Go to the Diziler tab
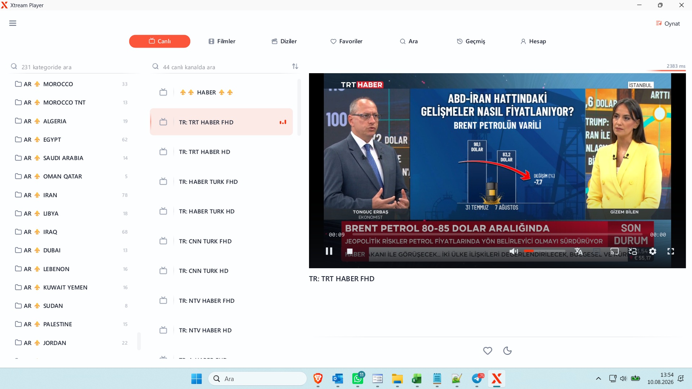The width and height of the screenshot is (692, 389). pos(284,41)
